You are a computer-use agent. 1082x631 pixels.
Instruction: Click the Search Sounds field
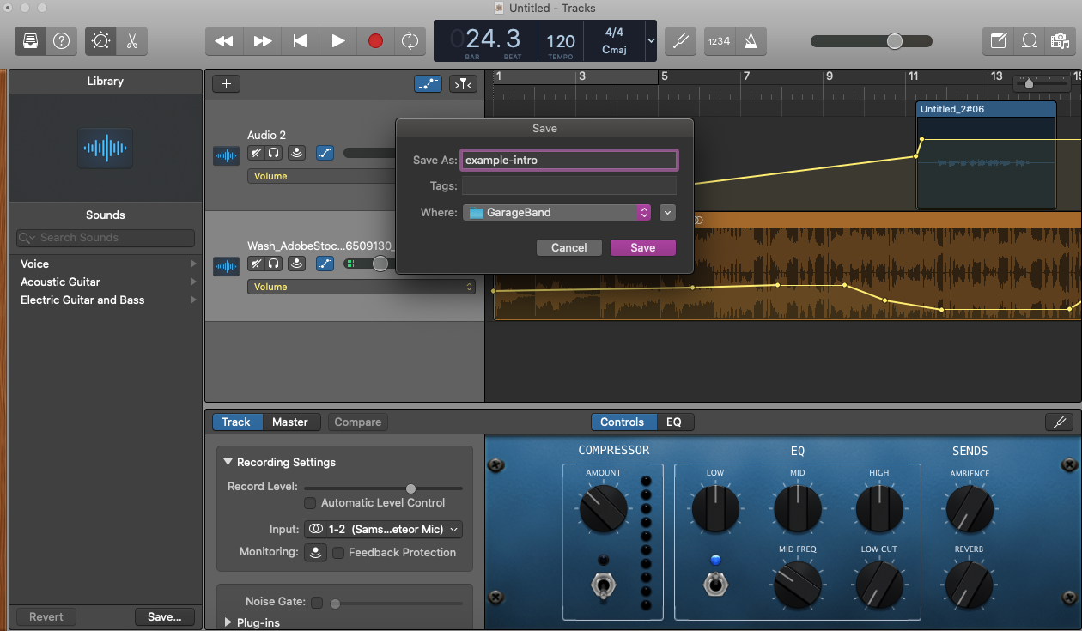106,238
